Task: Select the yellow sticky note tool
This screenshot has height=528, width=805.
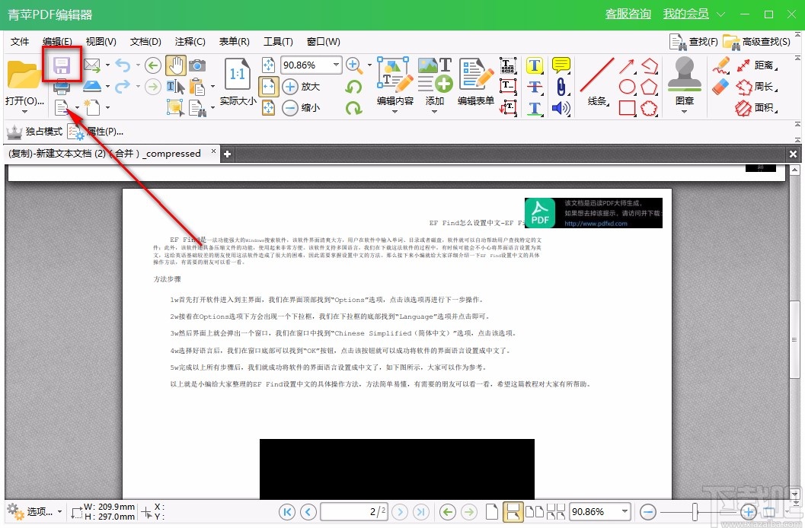Action: pyautogui.click(x=561, y=65)
